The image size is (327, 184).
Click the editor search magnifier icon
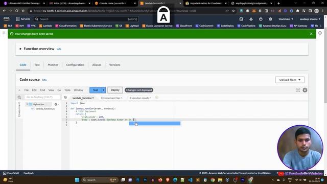[19, 97]
